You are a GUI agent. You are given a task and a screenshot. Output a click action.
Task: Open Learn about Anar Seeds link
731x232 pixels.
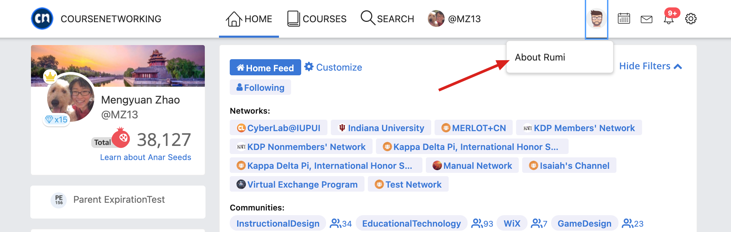[146, 157]
